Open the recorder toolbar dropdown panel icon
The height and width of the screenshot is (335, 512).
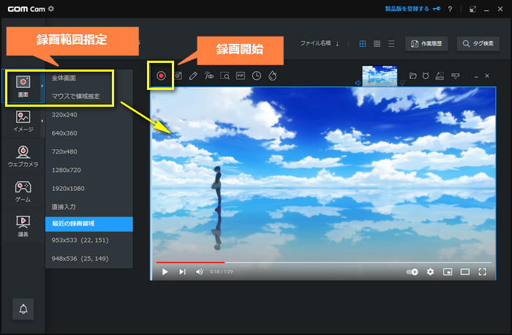455,76
